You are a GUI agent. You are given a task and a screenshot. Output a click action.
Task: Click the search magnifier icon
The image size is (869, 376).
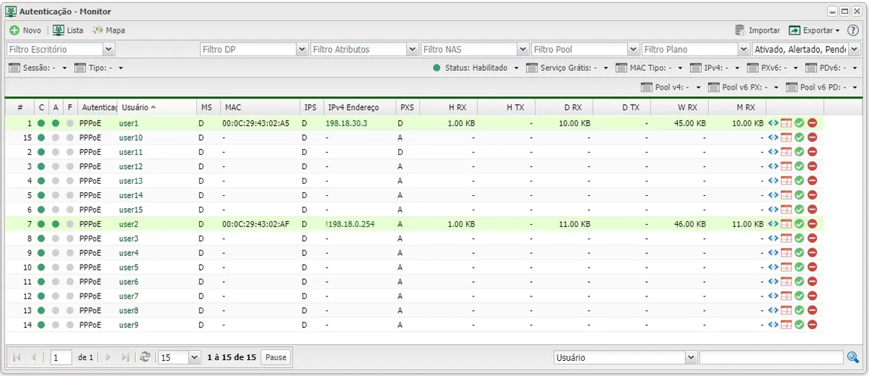click(x=852, y=357)
